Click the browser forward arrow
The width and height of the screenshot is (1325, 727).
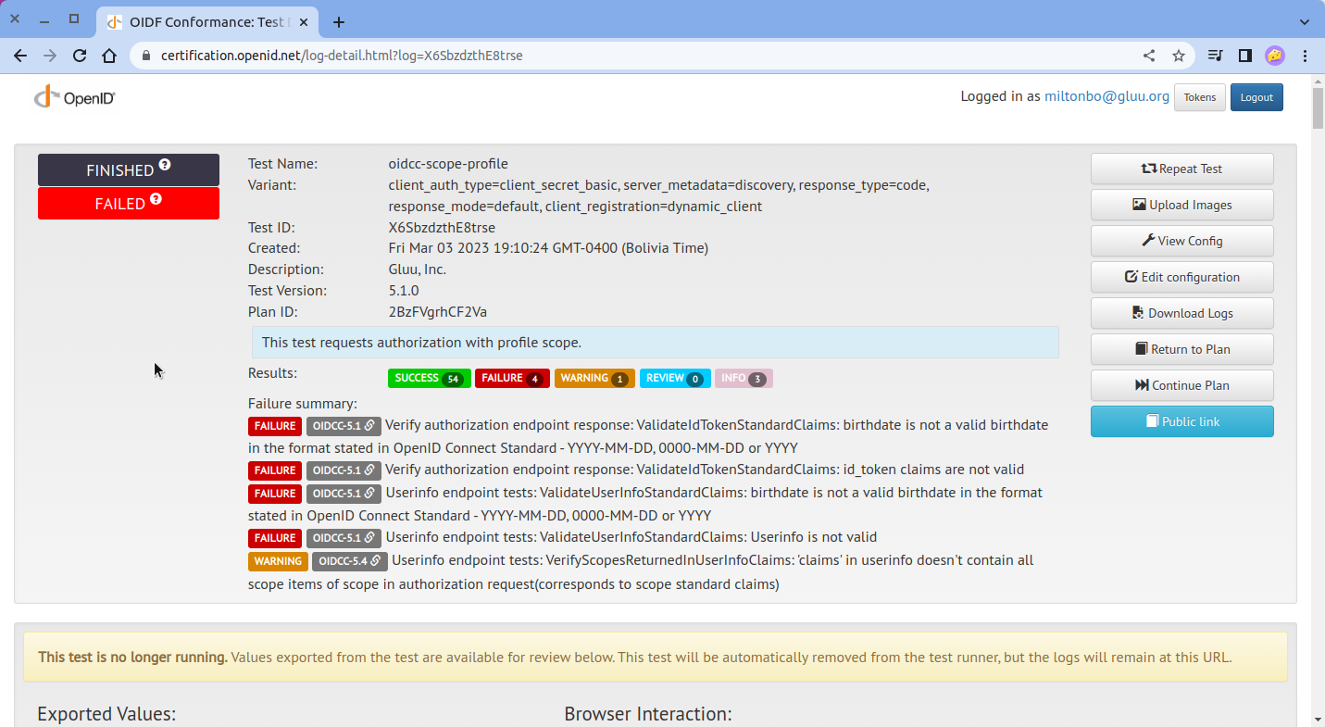50,56
